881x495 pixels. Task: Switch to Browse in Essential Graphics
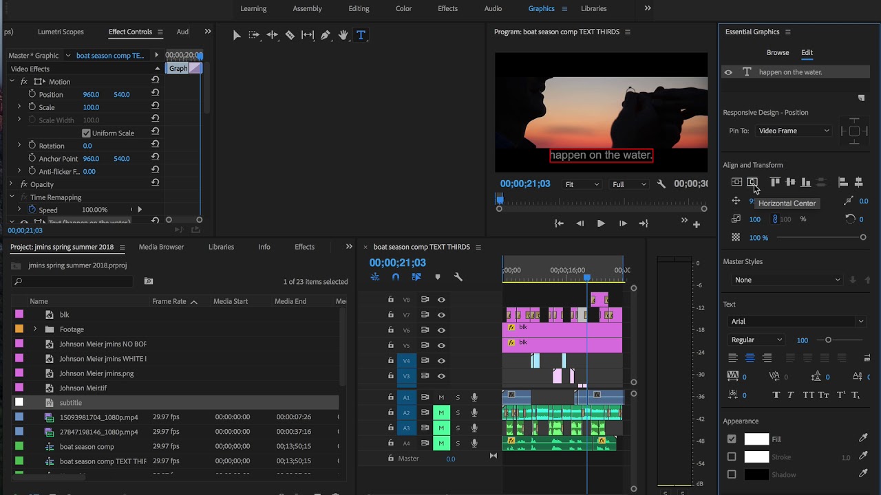[778, 52]
